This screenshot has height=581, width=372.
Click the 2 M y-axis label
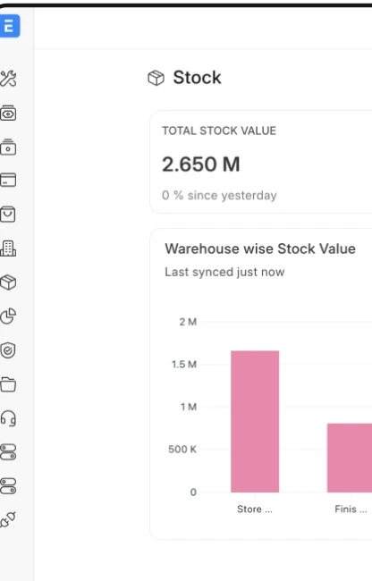point(188,322)
